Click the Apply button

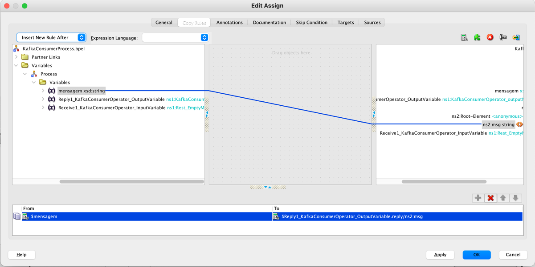click(440, 255)
